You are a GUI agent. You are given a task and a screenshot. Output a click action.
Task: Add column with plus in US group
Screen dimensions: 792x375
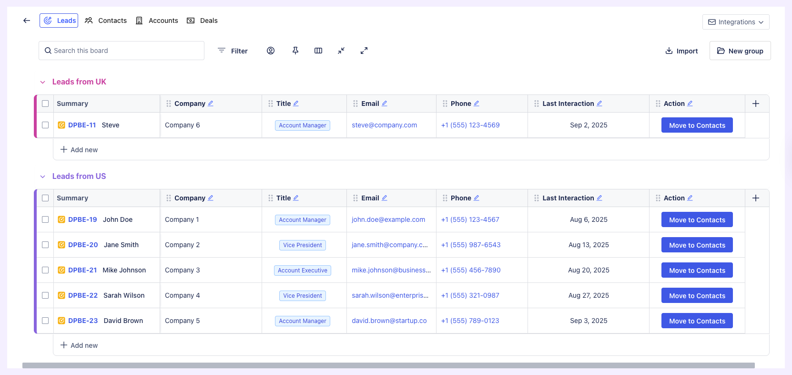[756, 198]
